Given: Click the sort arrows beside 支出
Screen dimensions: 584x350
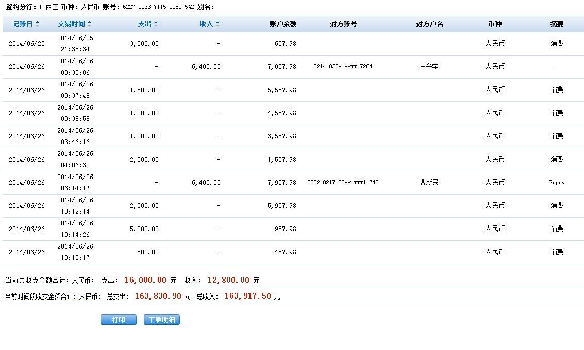Looking at the screenshot, I should pos(156,24).
